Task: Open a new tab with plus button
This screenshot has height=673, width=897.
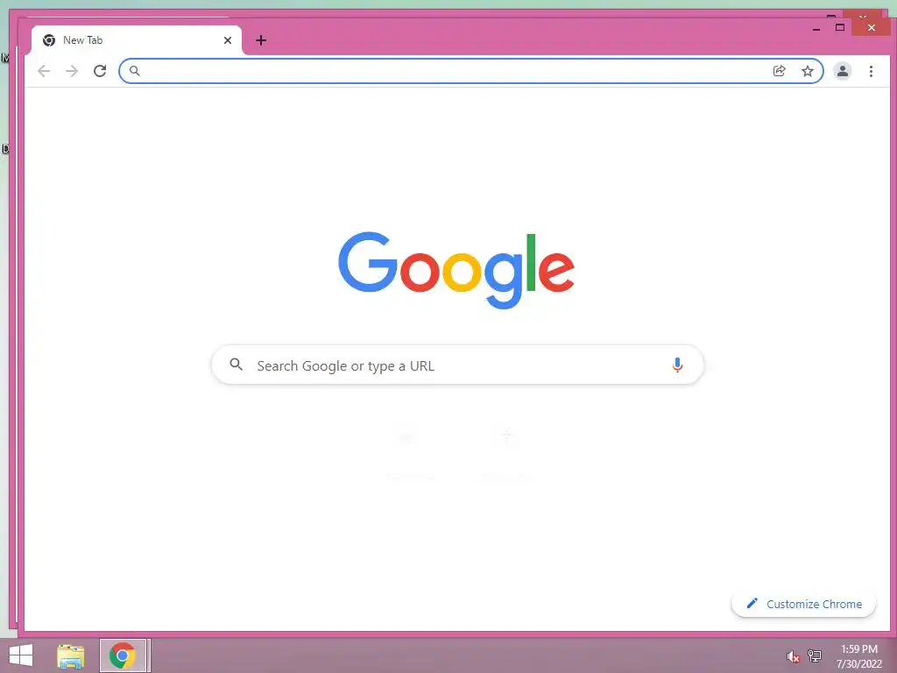Action: [261, 40]
